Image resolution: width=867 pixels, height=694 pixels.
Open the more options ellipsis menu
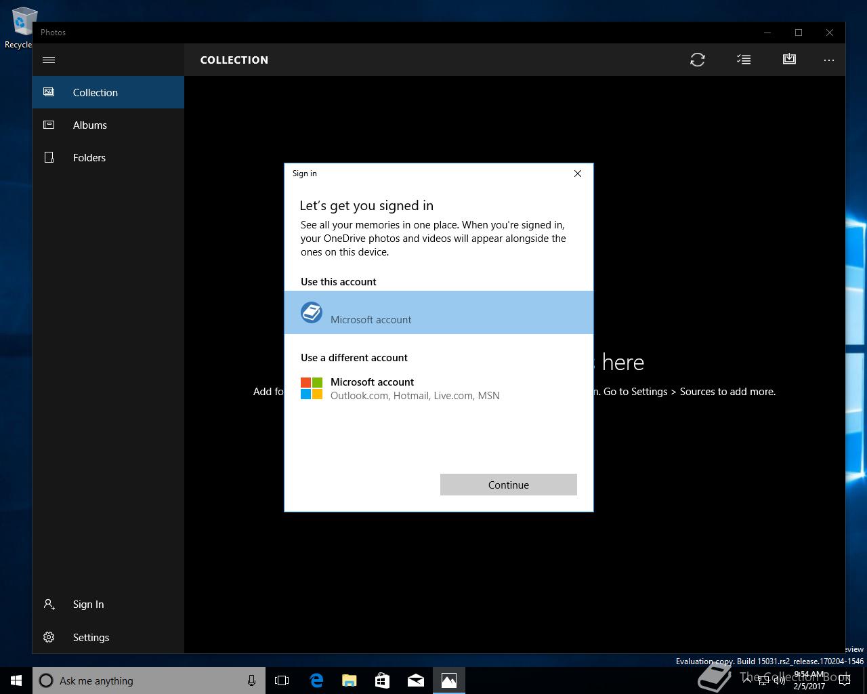pyautogui.click(x=829, y=60)
